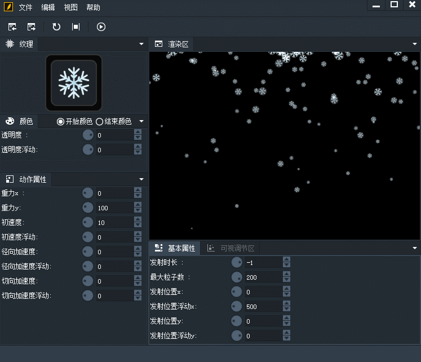Click the 透明度浮动 value input field
Screen dimensions: 421x362
pyautogui.click(x=115, y=149)
